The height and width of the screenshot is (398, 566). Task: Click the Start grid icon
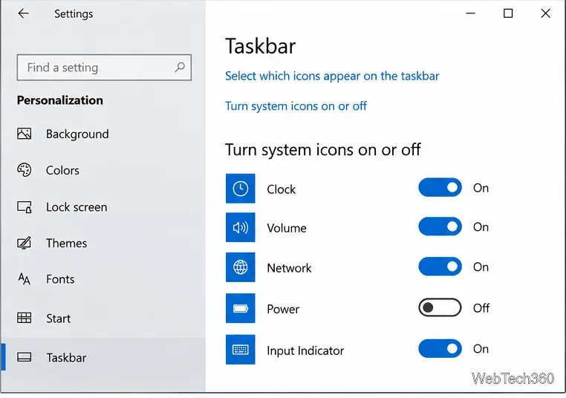(x=25, y=318)
